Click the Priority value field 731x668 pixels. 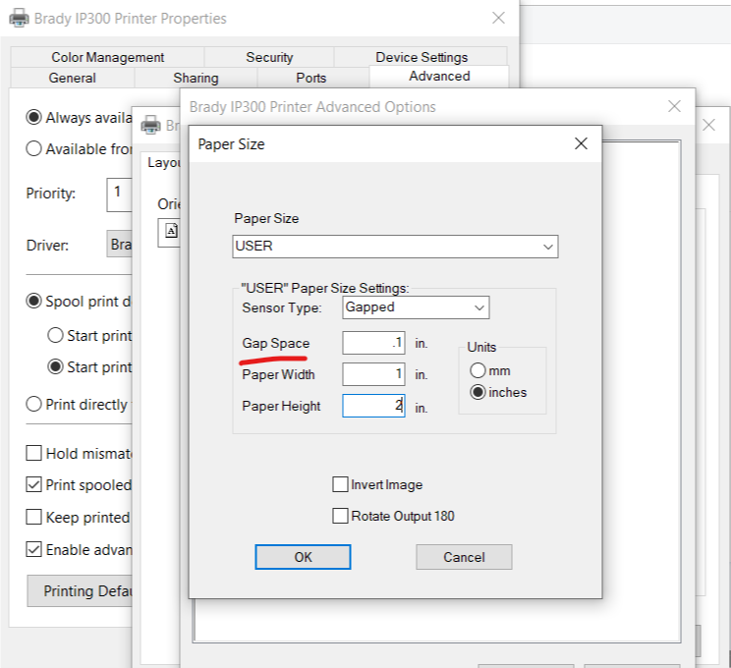pos(119,195)
